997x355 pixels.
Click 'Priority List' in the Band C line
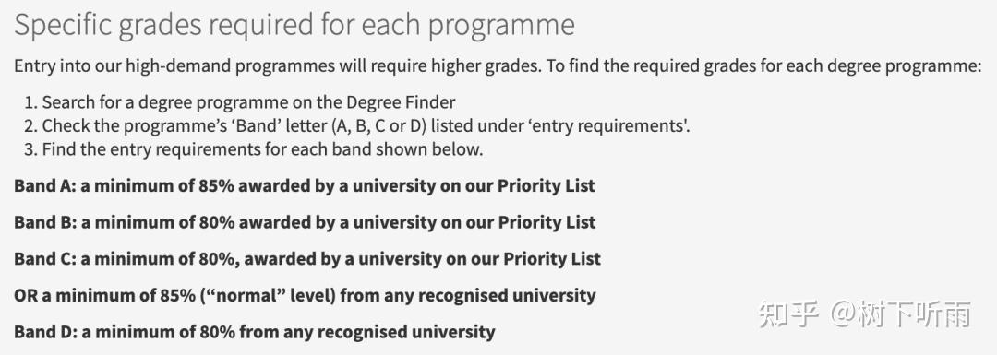tap(551, 258)
